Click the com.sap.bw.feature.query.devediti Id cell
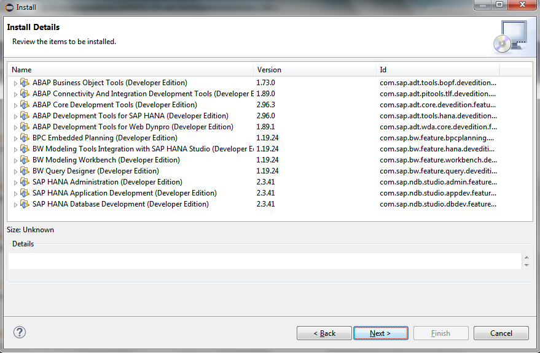 438,170
